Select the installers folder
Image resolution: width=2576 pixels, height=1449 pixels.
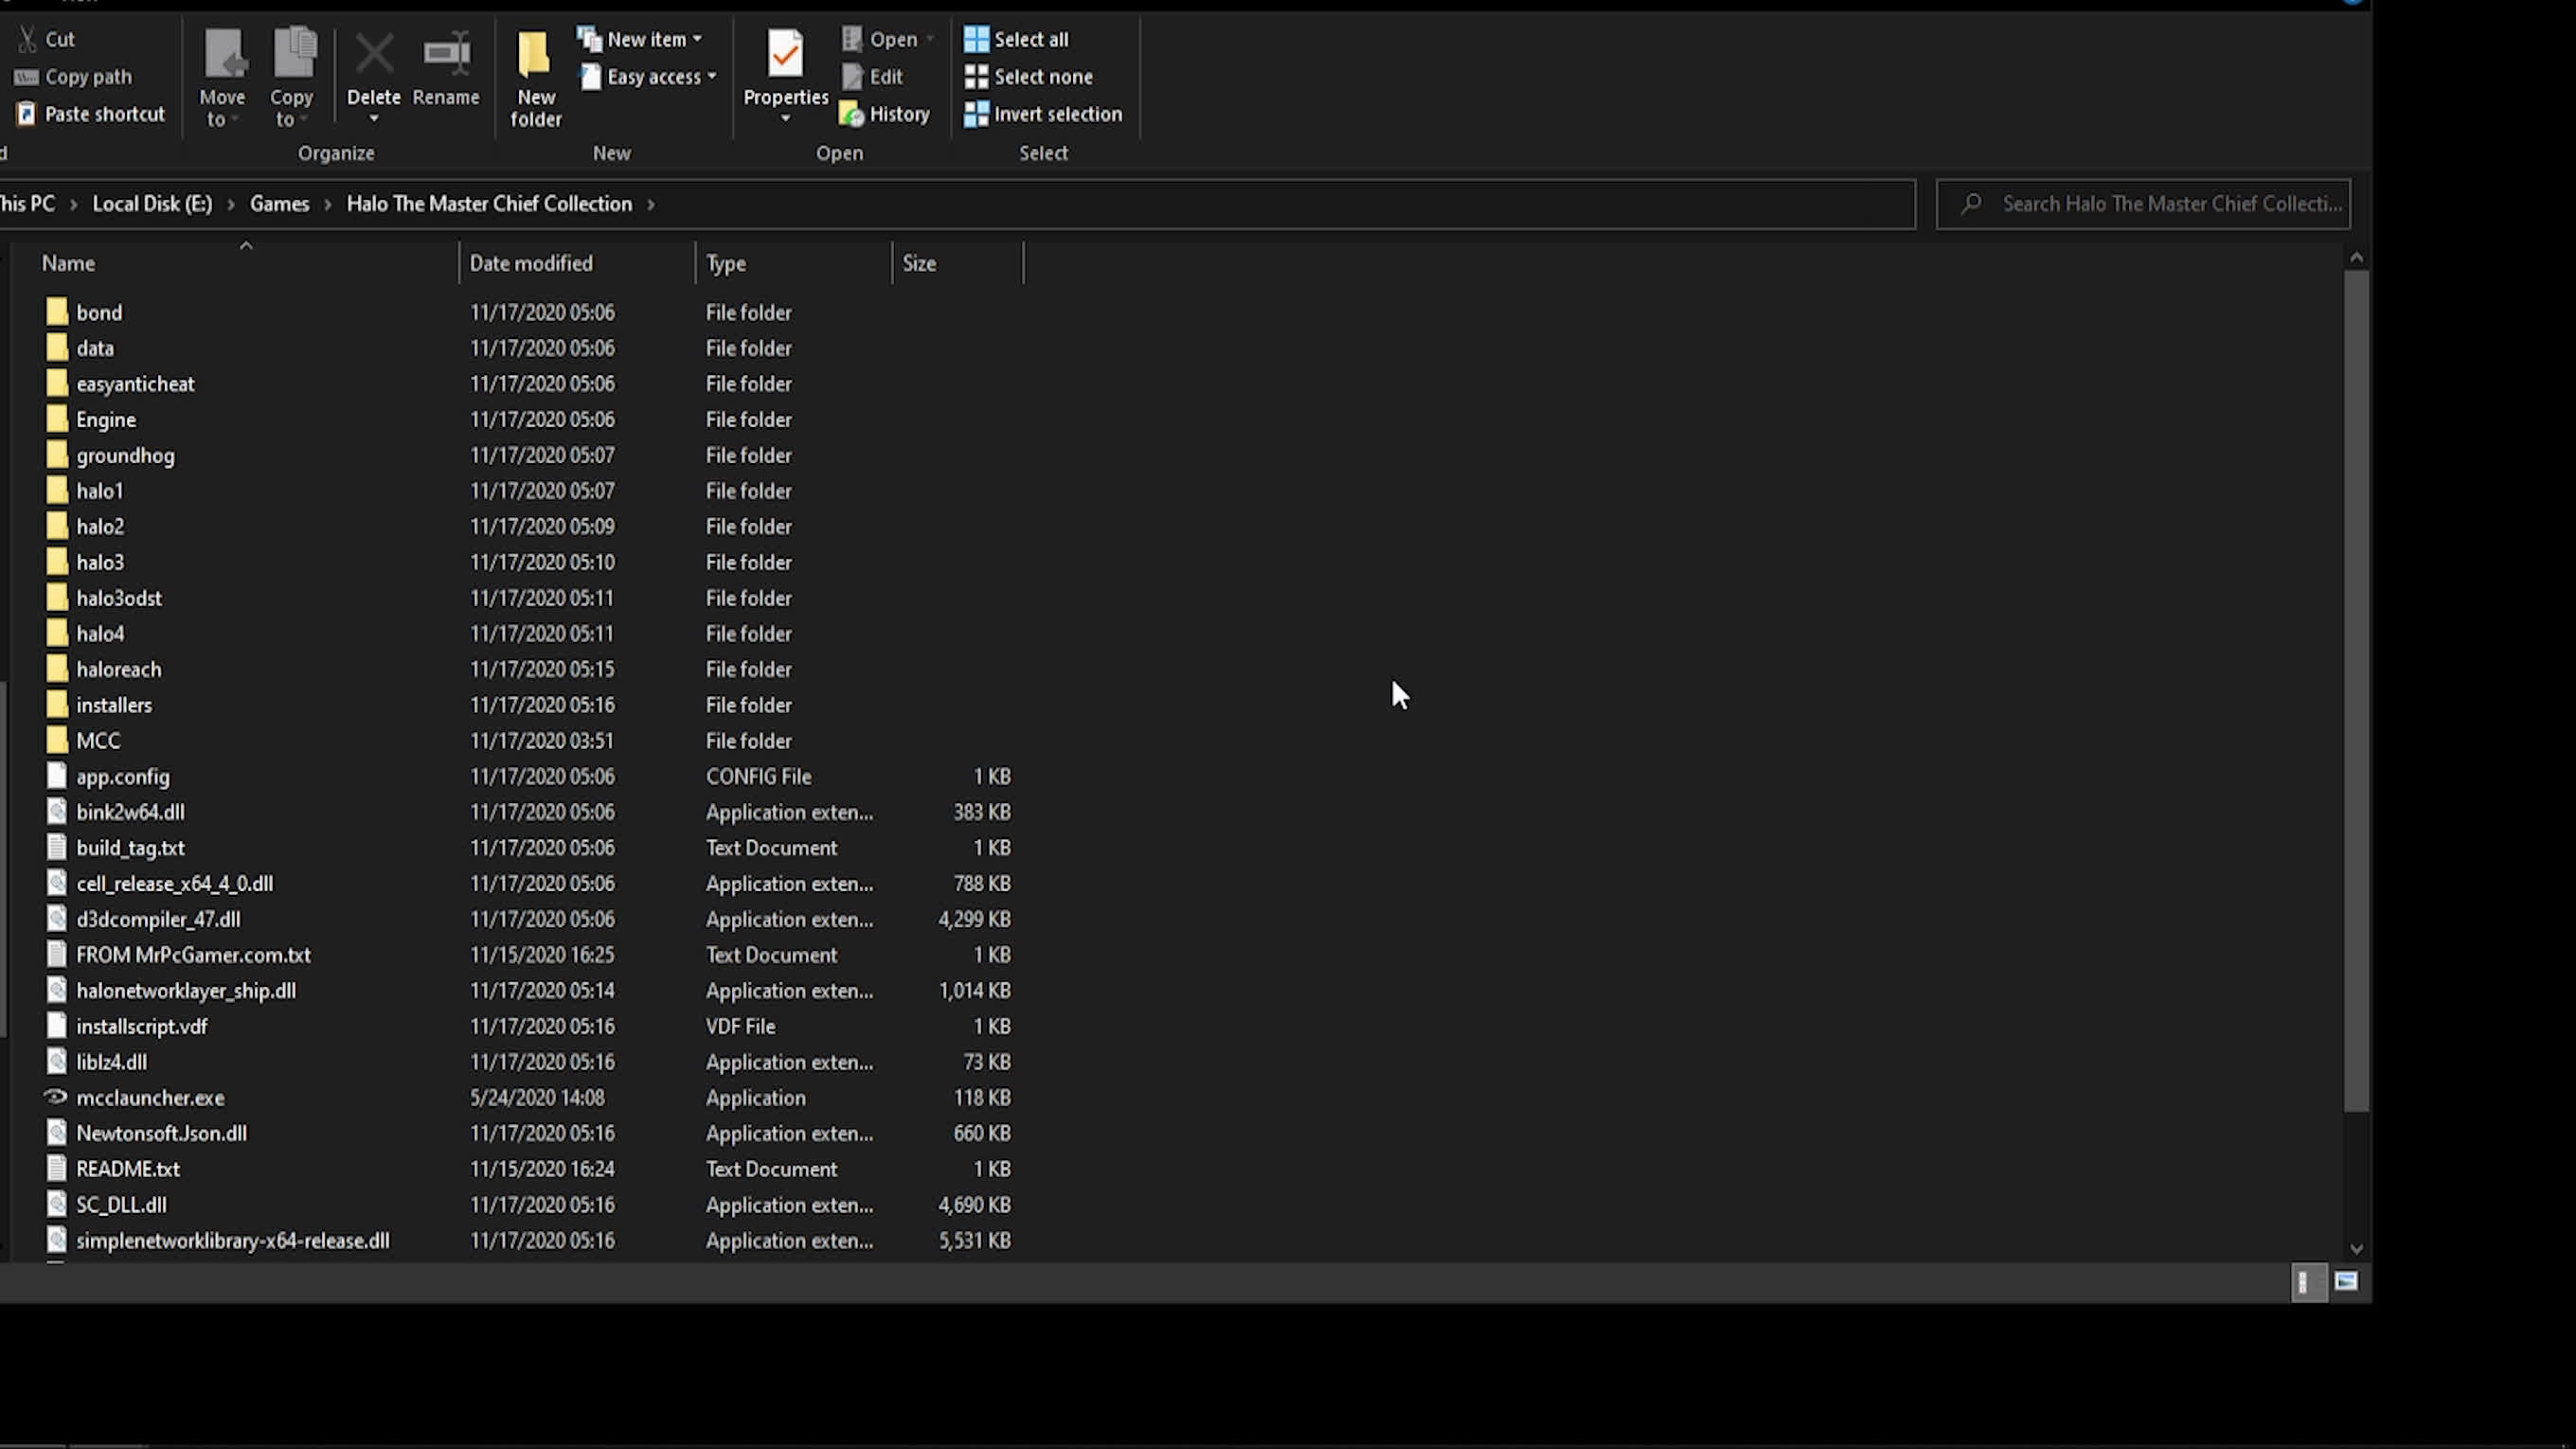(x=114, y=706)
